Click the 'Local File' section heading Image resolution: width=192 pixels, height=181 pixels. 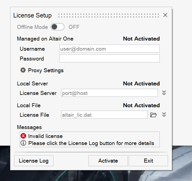click(29, 105)
